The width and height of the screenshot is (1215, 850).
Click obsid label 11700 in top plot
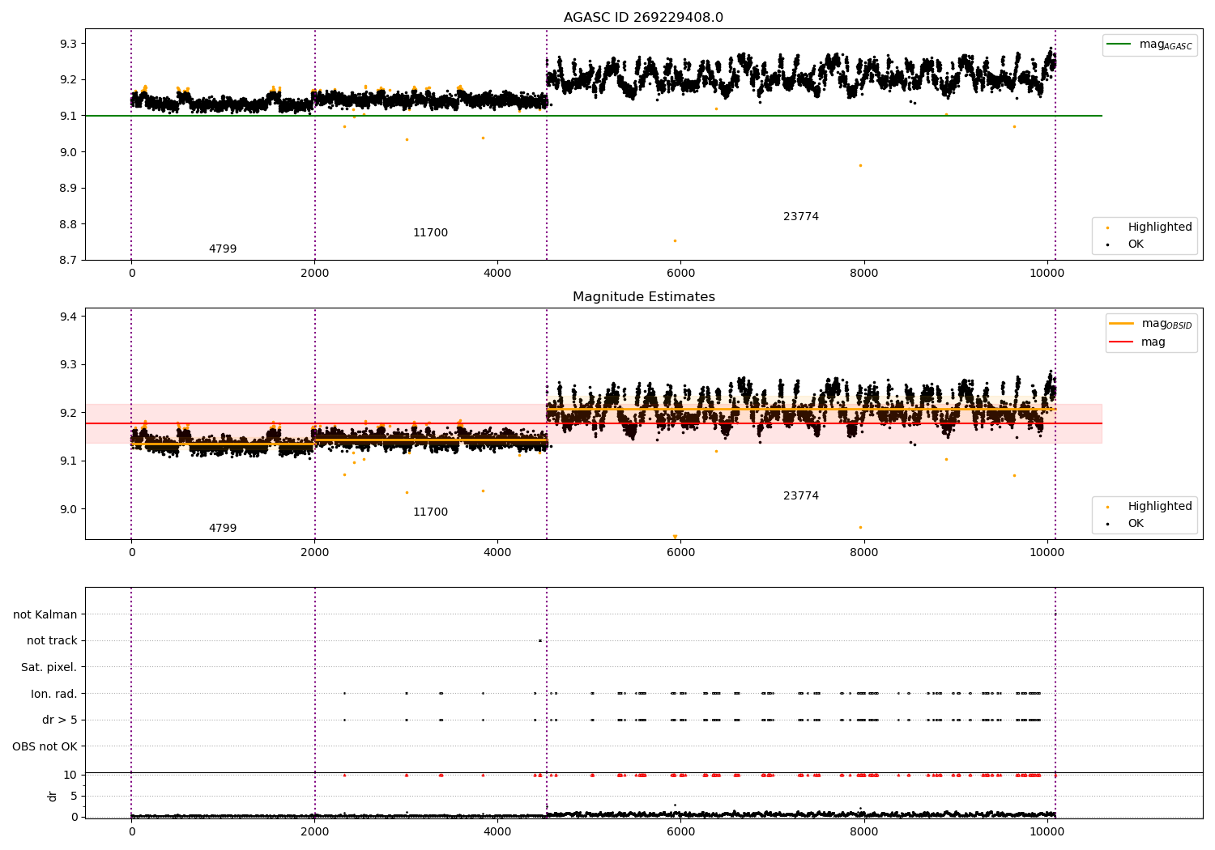[x=430, y=233]
